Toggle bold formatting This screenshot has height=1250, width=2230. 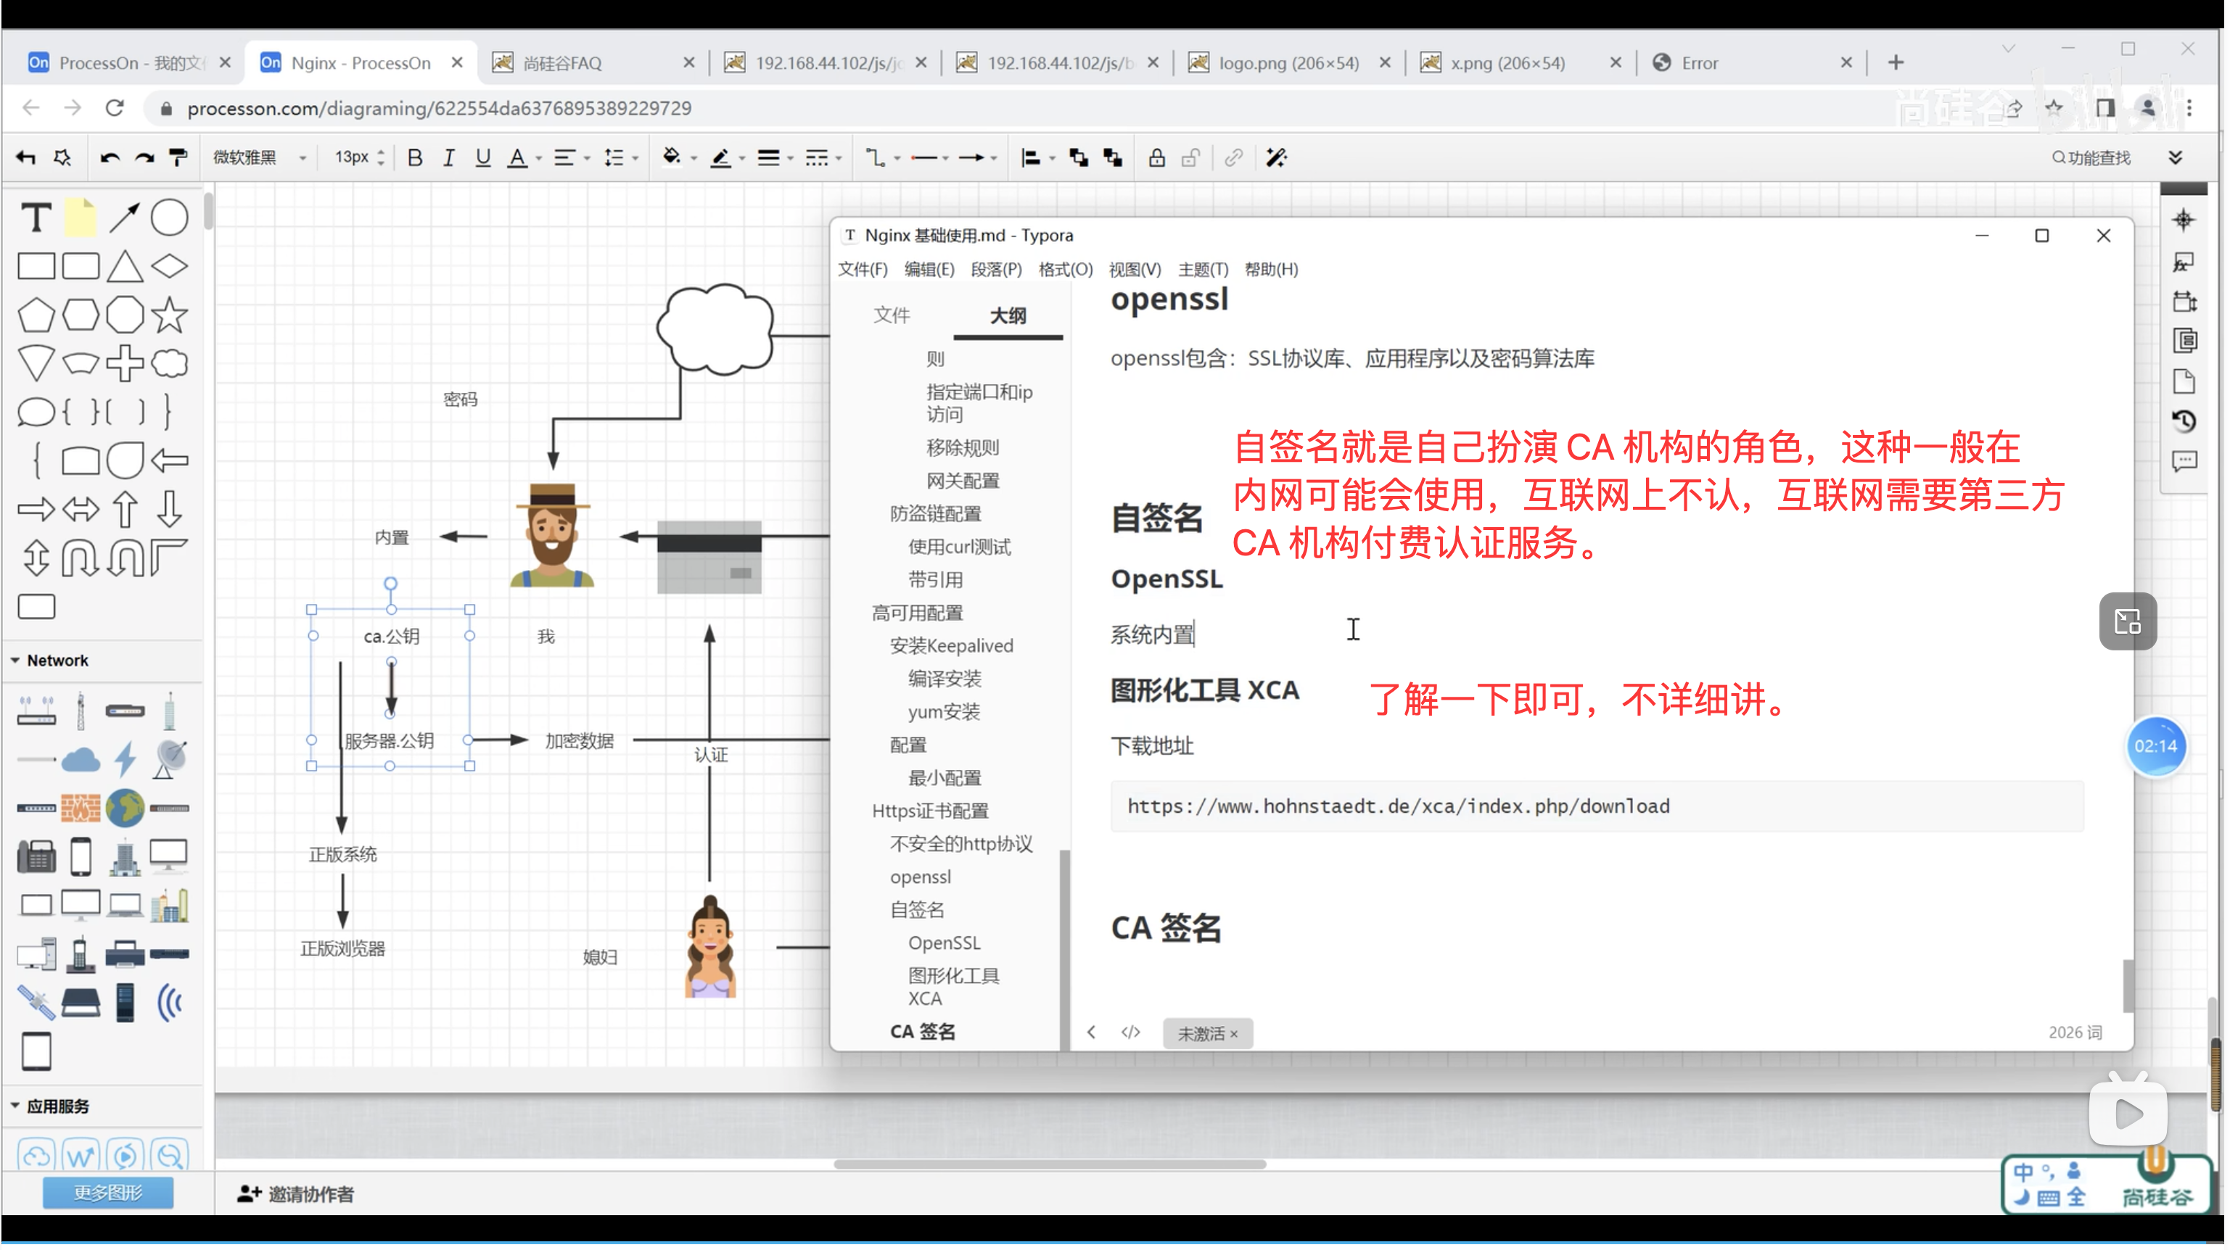tap(415, 157)
